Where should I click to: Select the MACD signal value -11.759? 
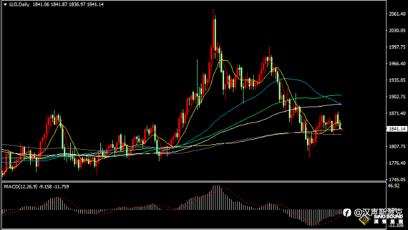click(61, 187)
